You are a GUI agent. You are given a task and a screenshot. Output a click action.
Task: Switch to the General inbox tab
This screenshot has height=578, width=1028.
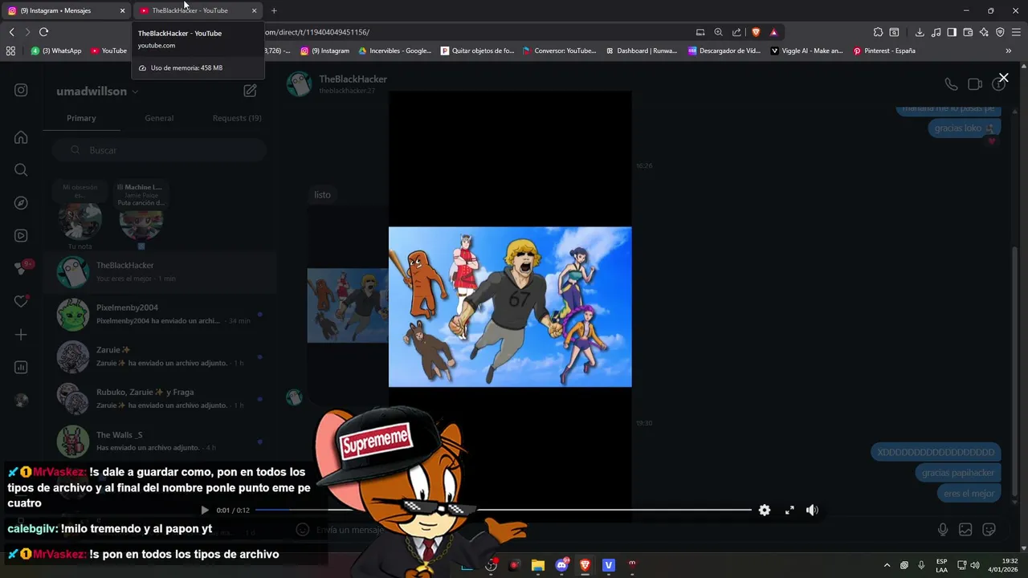[x=159, y=118]
